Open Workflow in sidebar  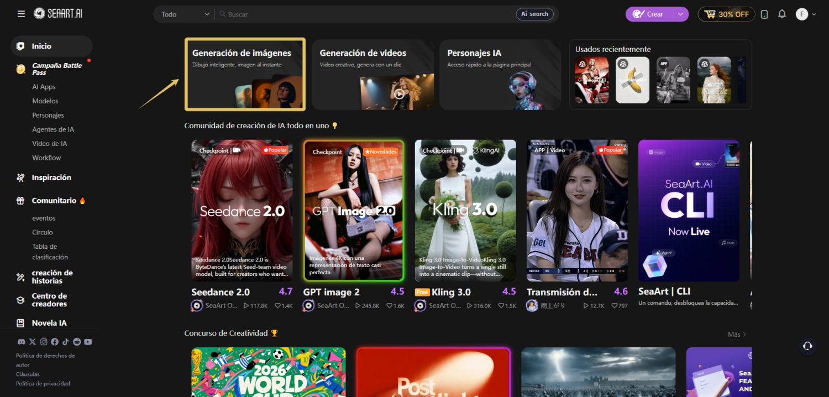[46, 158]
